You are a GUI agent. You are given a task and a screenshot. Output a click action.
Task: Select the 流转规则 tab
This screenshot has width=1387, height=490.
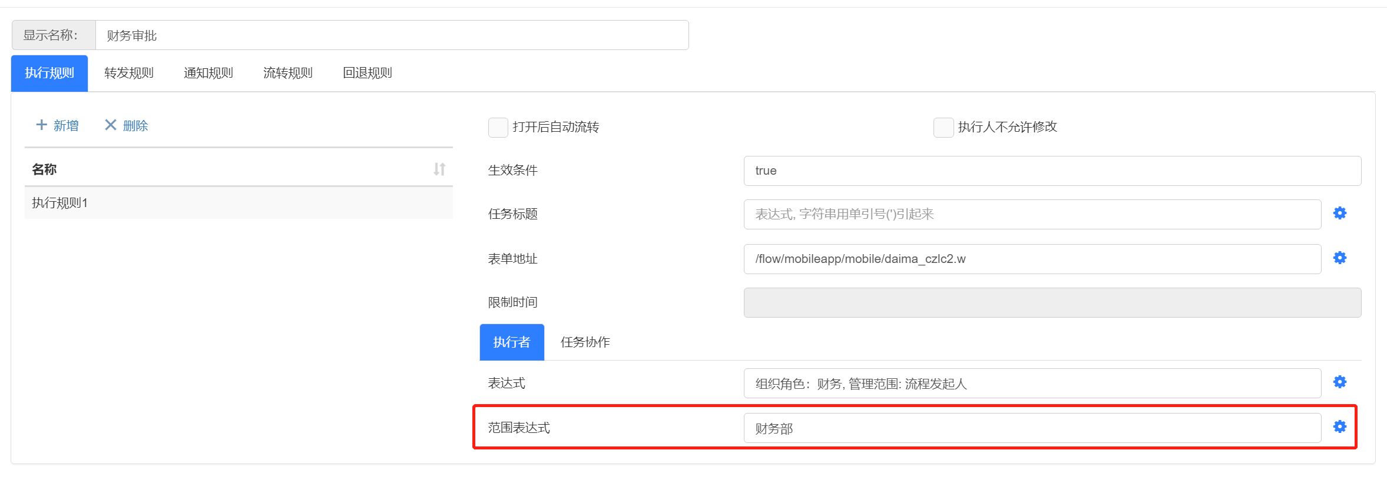tap(287, 73)
